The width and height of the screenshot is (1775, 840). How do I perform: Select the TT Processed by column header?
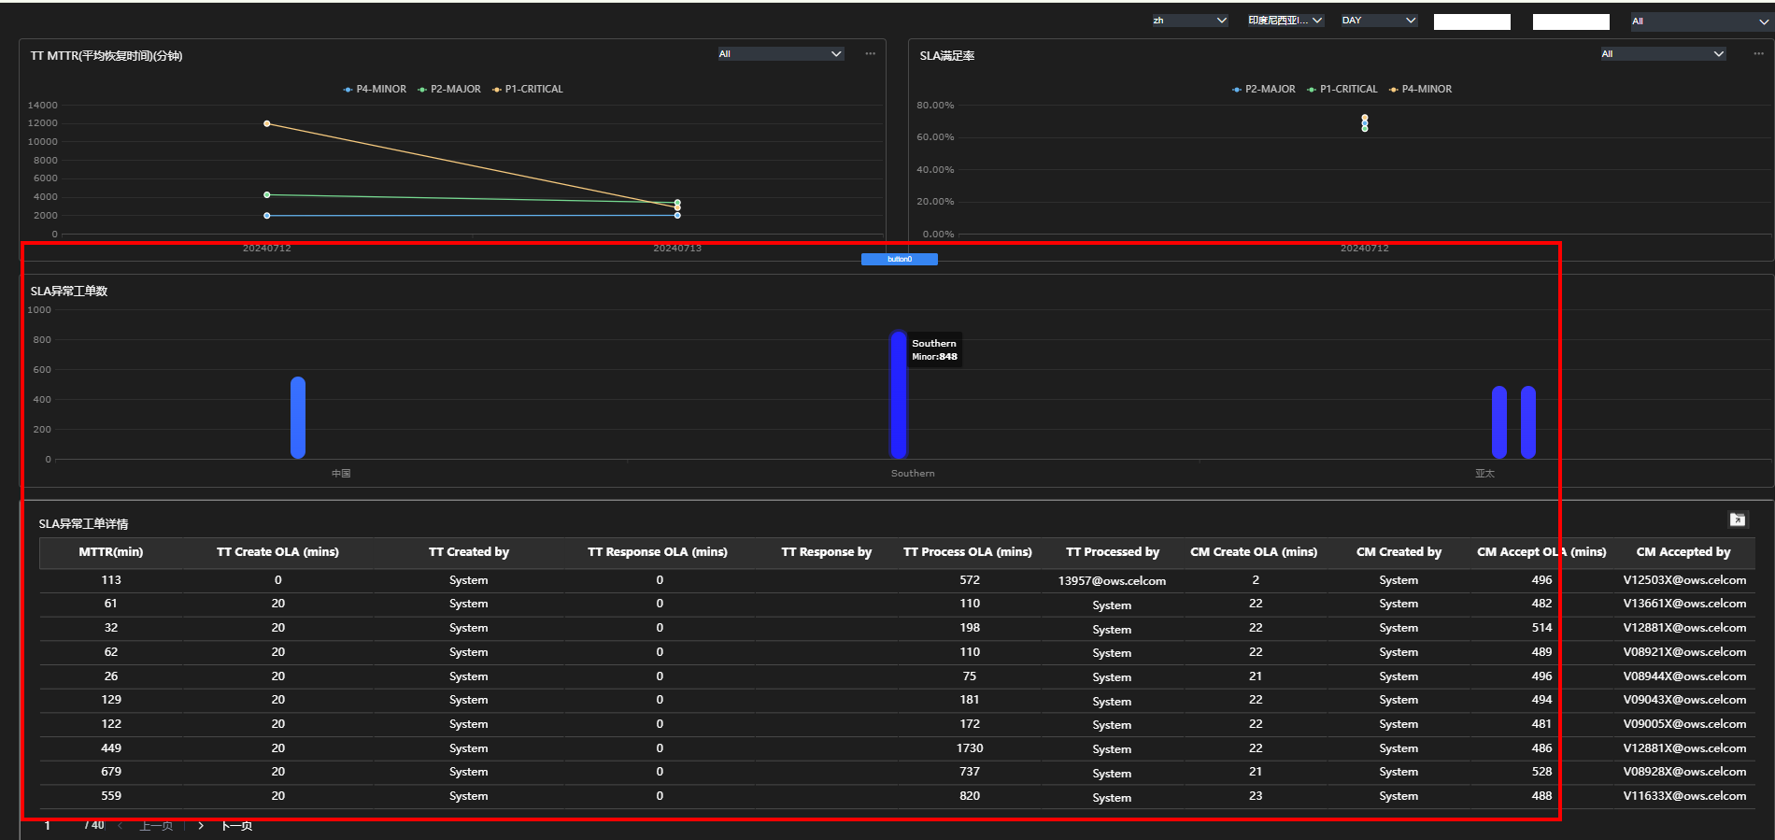pyautogui.click(x=1113, y=552)
